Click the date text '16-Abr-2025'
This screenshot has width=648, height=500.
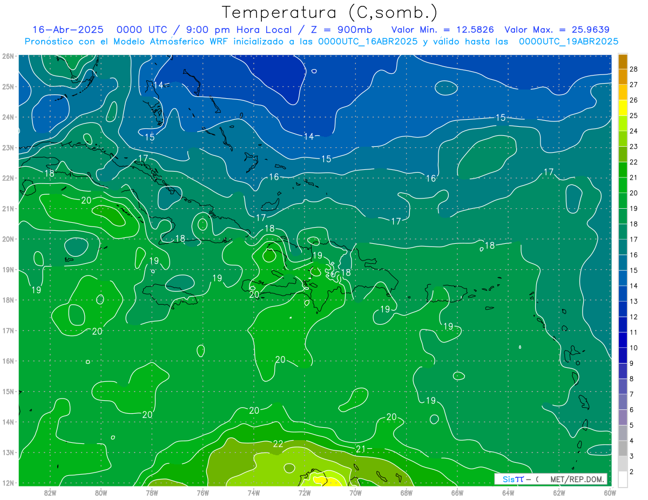tap(67, 30)
